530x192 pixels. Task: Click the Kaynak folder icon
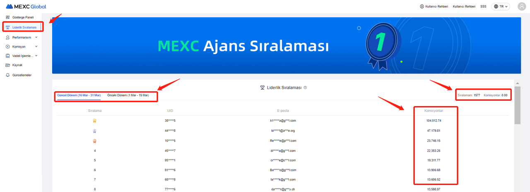point(8,65)
